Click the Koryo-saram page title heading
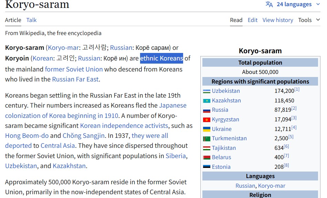Viewport: 327px width, 198px height. [37, 4]
